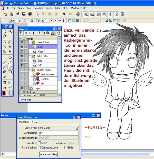Hide the SIG layer
Screen dimensions: 154x159
22,61
